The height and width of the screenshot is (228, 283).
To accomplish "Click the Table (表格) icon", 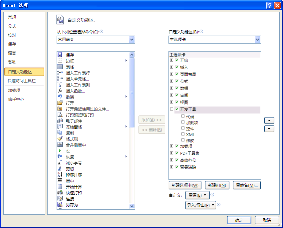I will pos(60,67).
